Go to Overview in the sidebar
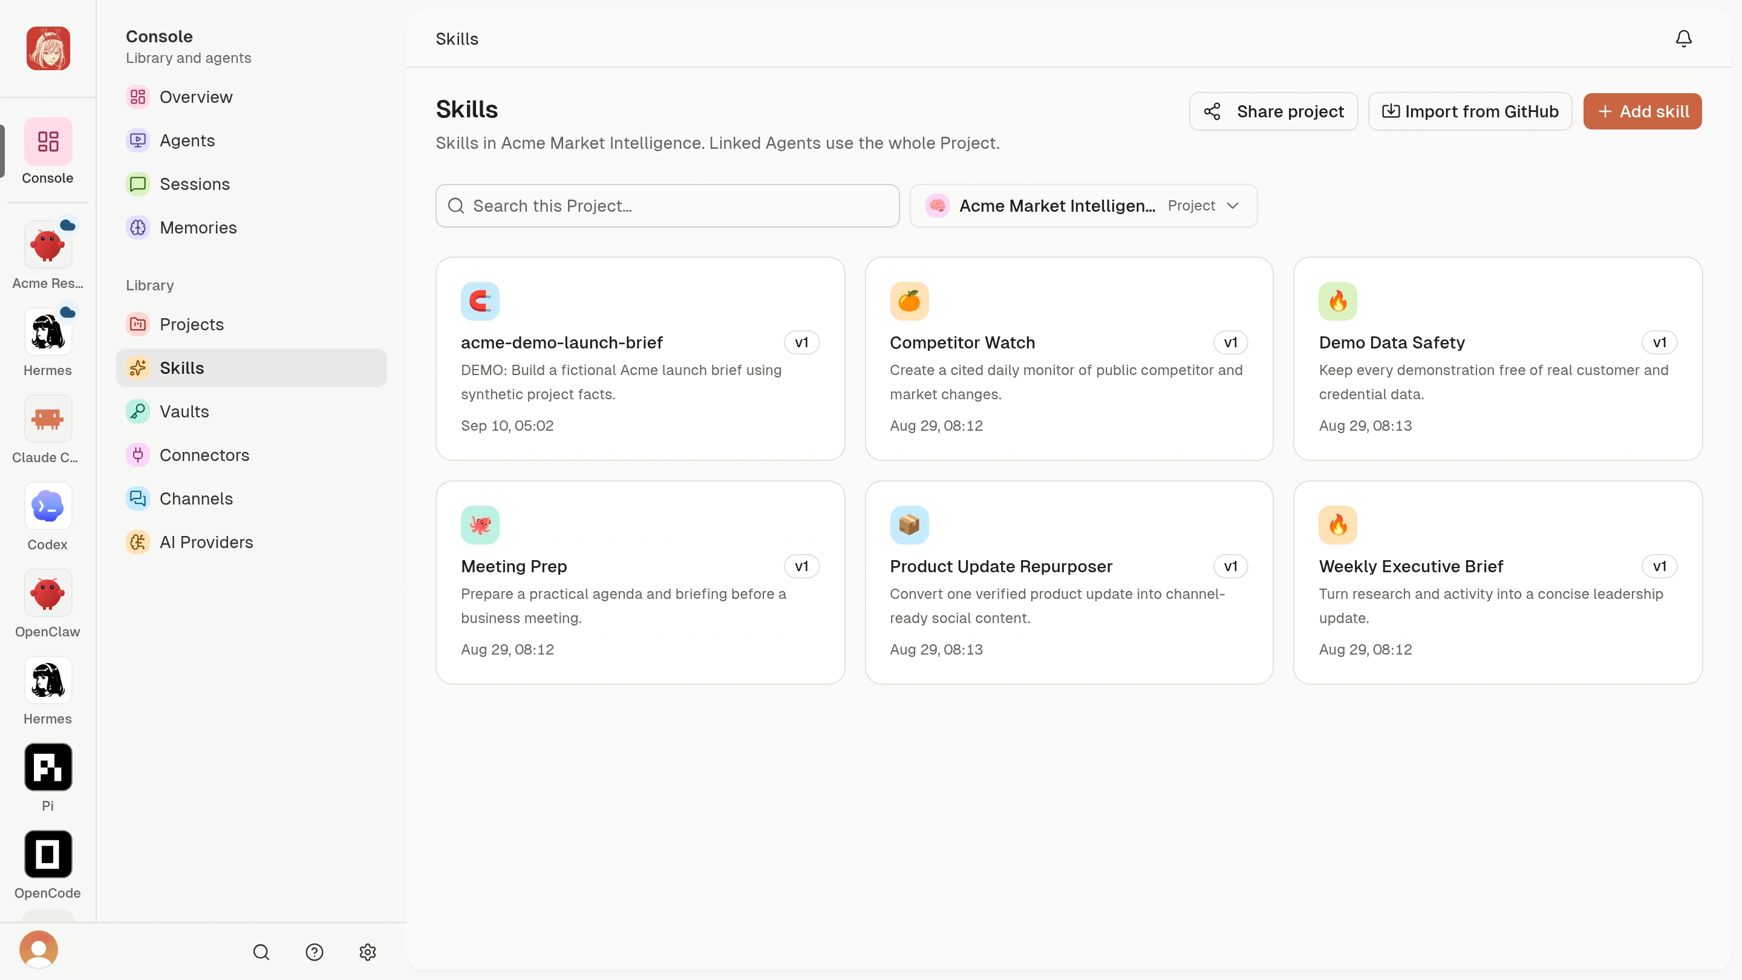This screenshot has height=980, width=1742. [x=252, y=97]
